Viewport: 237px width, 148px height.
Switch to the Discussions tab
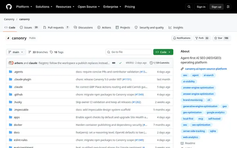(x=83, y=27)
